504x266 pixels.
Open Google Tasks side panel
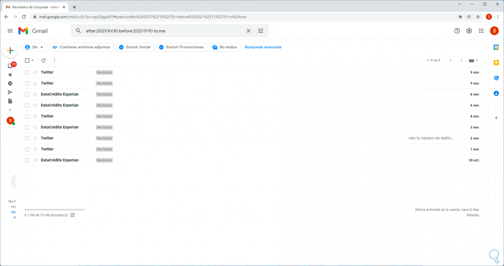click(x=496, y=78)
